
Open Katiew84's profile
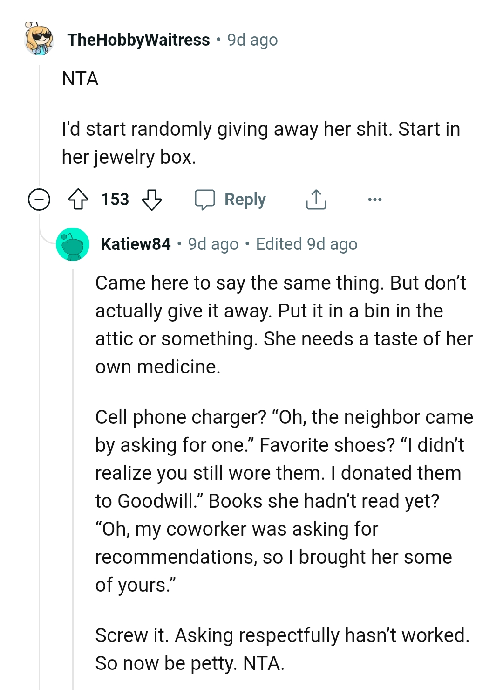[135, 244]
